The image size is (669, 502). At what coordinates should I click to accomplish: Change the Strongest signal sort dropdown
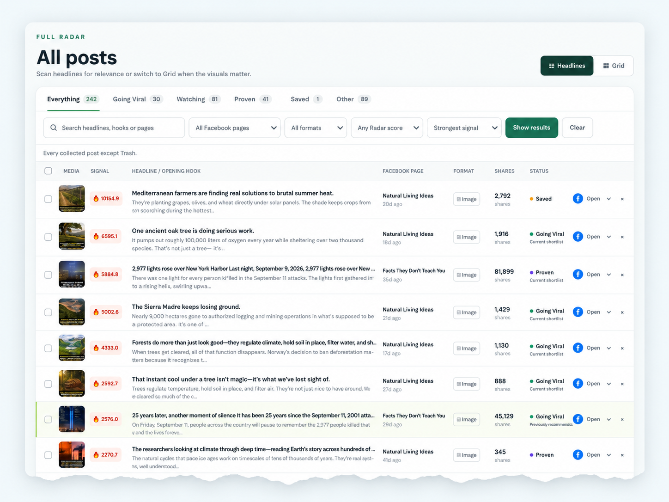click(464, 128)
